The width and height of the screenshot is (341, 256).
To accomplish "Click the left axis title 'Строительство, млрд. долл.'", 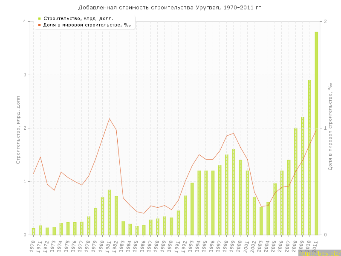I will (18, 129).
